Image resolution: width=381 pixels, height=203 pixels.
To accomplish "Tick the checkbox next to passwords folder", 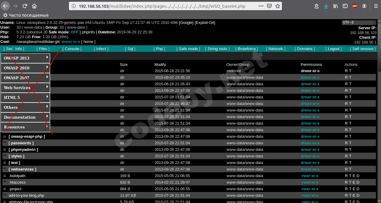I will 5,143.
